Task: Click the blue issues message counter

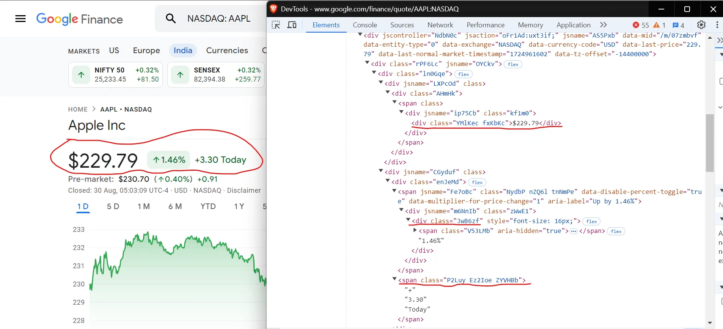Action: [676, 25]
